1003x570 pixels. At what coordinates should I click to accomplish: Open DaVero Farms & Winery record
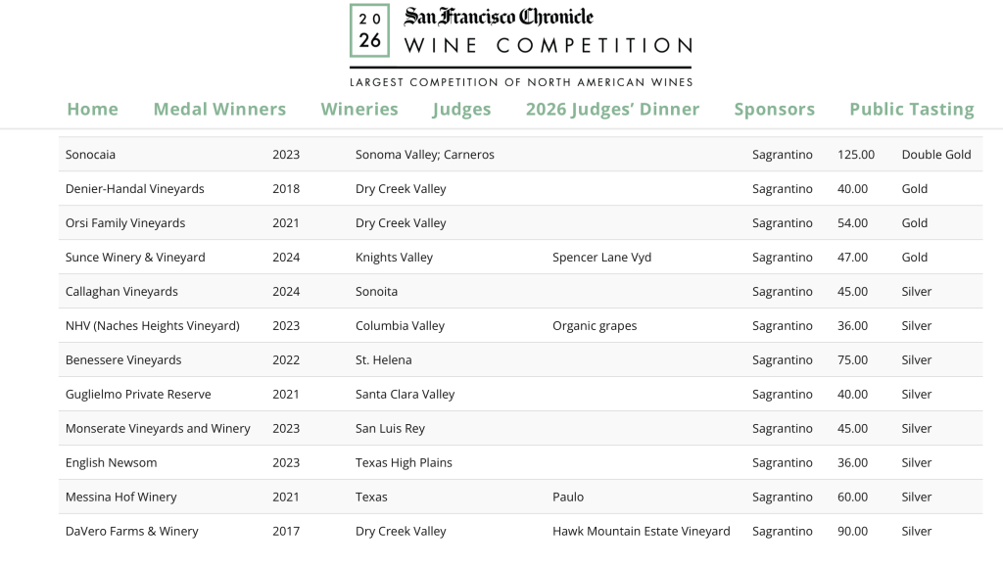pyautogui.click(x=129, y=531)
